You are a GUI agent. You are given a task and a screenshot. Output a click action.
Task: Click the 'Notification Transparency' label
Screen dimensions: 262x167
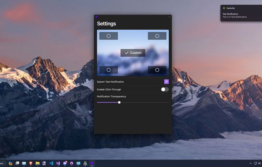click(111, 97)
